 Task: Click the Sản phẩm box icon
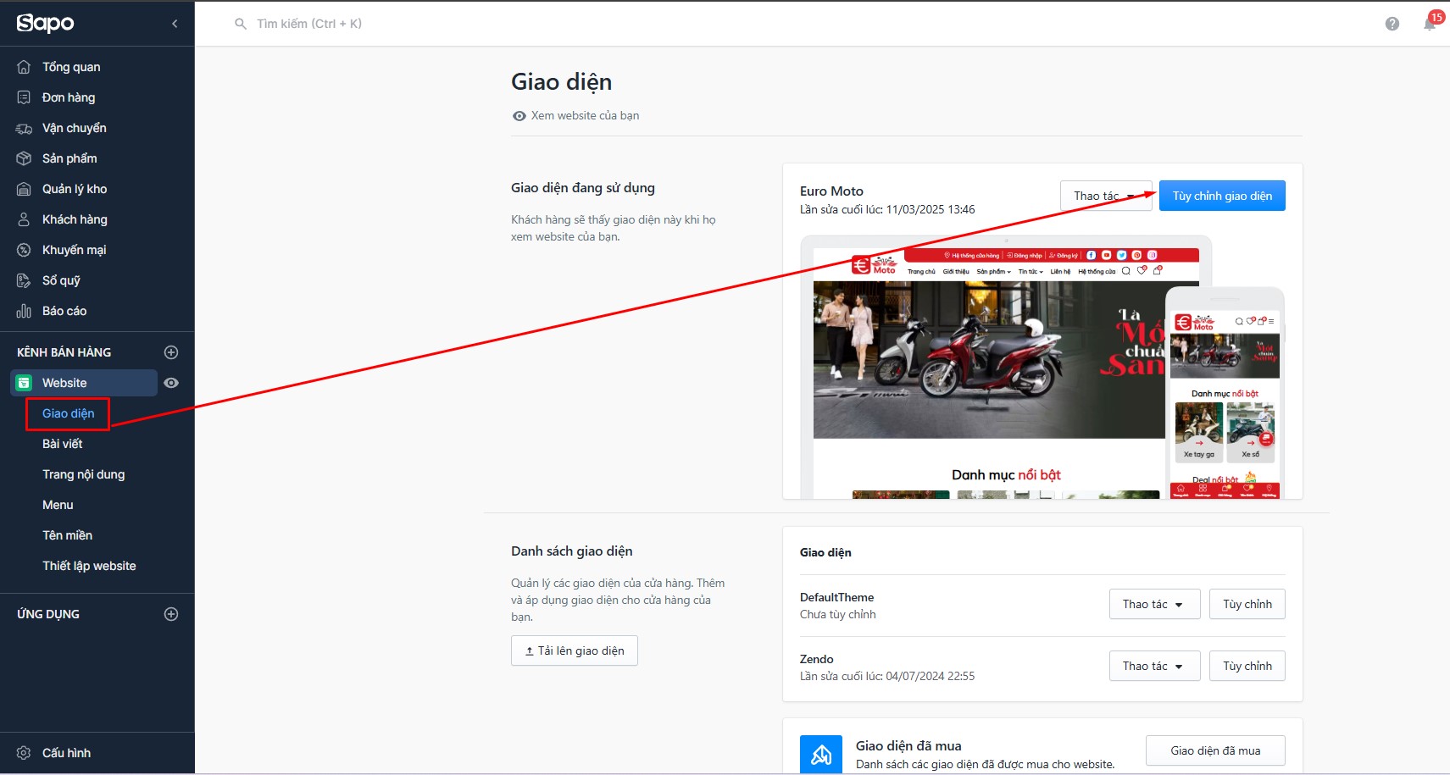pyautogui.click(x=24, y=158)
